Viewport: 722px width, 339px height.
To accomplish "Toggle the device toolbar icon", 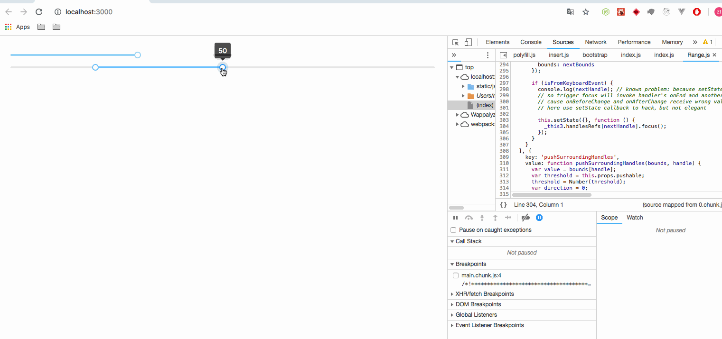I will (x=468, y=42).
